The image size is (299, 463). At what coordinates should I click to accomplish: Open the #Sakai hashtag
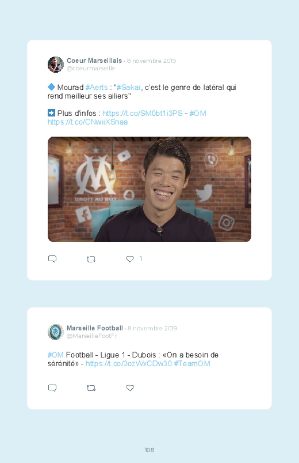[x=128, y=88]
